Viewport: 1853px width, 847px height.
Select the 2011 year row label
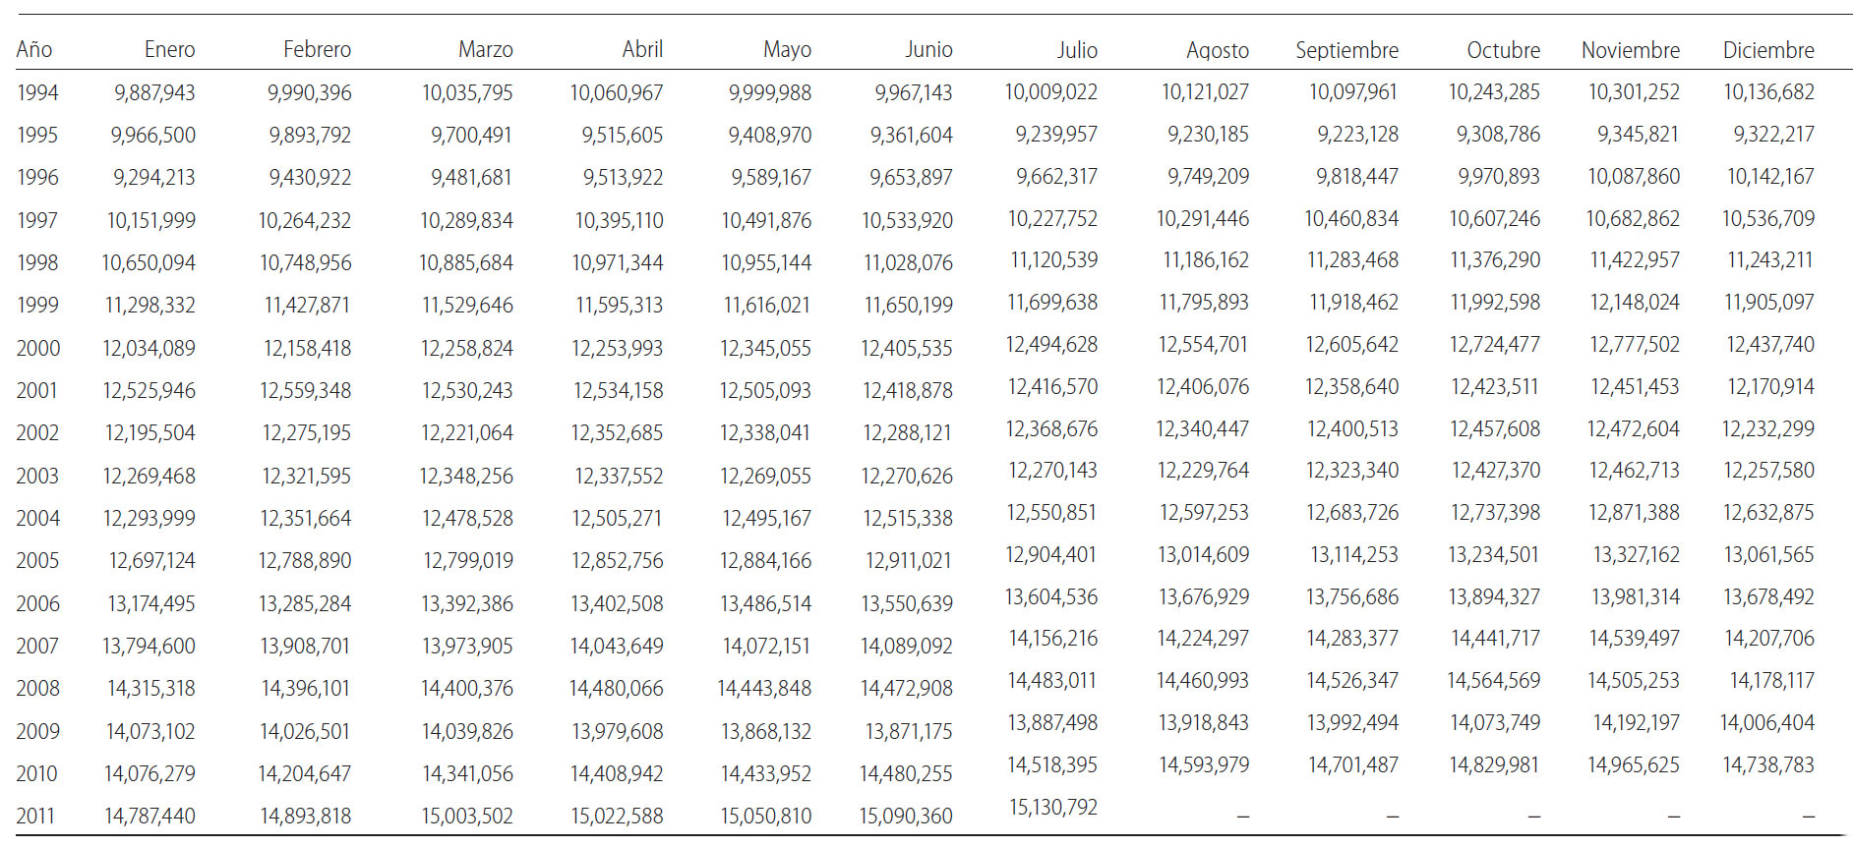point(35,816)
